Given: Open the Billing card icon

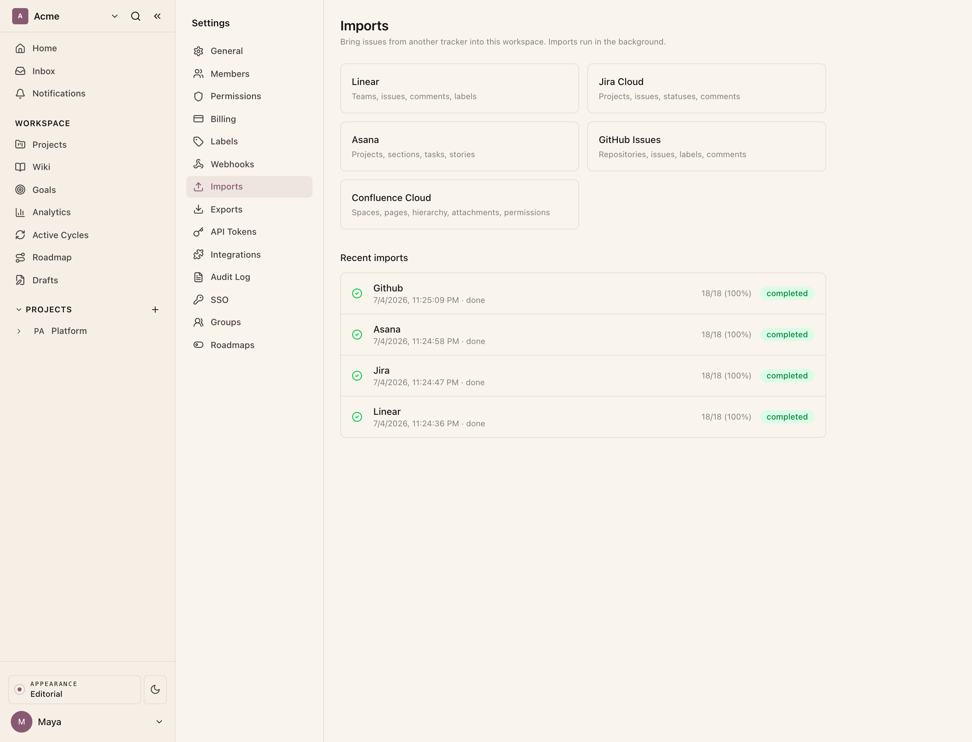Looking at the screenshot, I should pos(198,119).
